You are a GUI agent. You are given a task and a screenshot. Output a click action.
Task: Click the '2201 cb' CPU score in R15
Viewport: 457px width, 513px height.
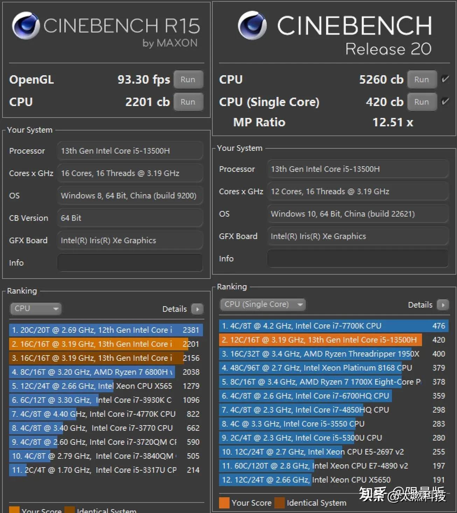point(148,102)
